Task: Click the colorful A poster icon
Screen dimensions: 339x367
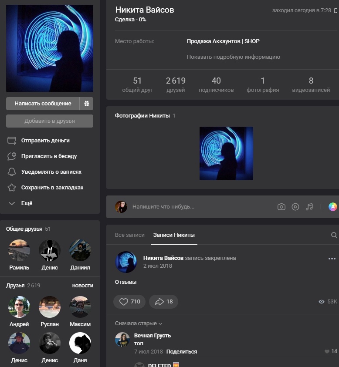Action: click(x=332, y=207)
